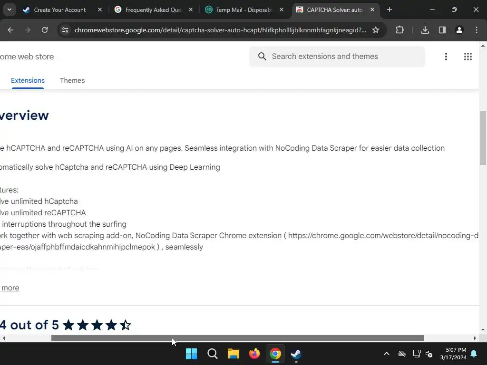Image resolution: width=487 pixels, height=365 pixels.
Task: Click the '4 out of 5' rating text
Action: pyautogui.click(x=29, y=325)
